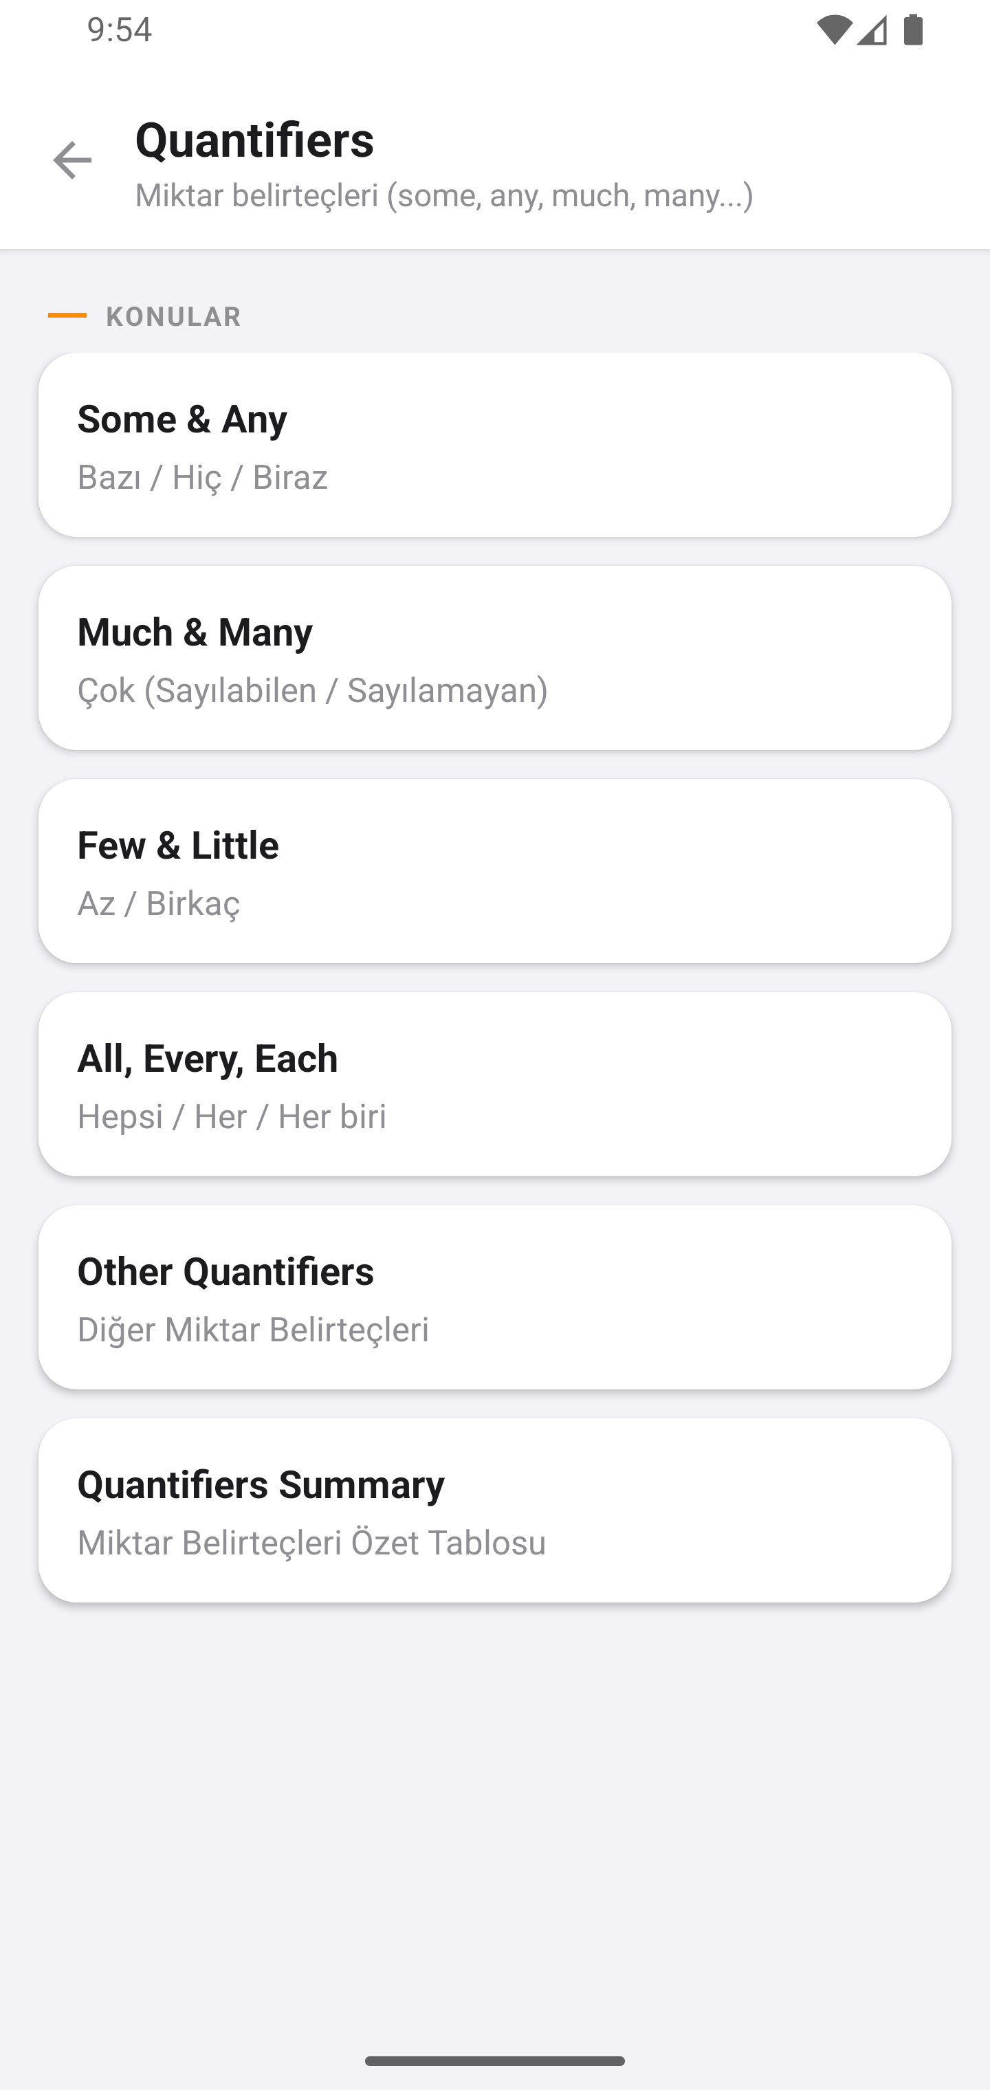The width and height of the screenshot is (990, 2090).
Task: Tap the Quantifiers page title
Action: click(x=255, y=140)
